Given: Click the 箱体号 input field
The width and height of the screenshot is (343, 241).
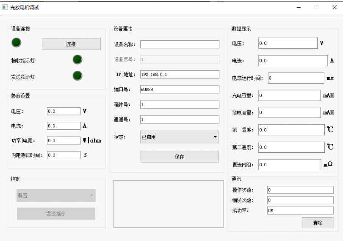Looking at the screenshot, I should [x=179, y=104].
